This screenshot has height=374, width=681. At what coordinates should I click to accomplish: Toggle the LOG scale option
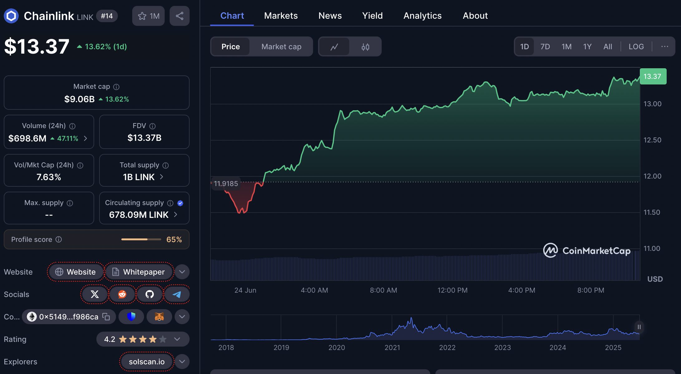636,46
